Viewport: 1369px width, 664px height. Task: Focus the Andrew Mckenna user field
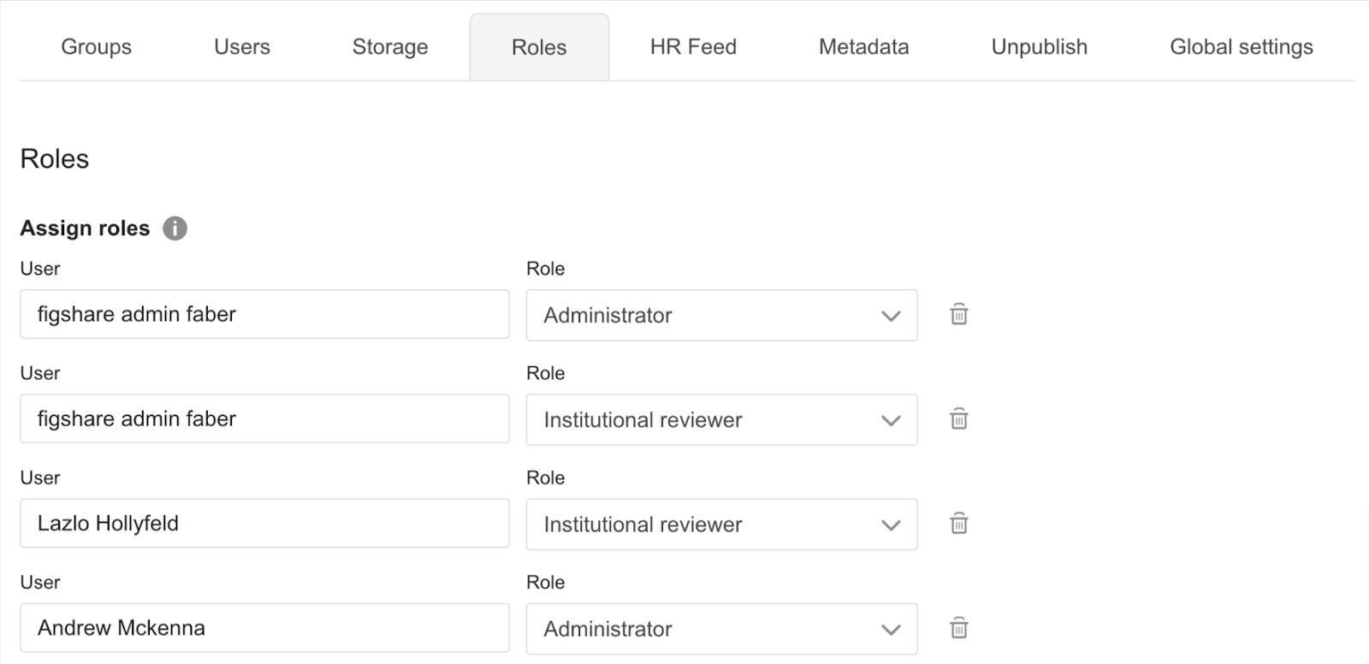click(264, 628)
